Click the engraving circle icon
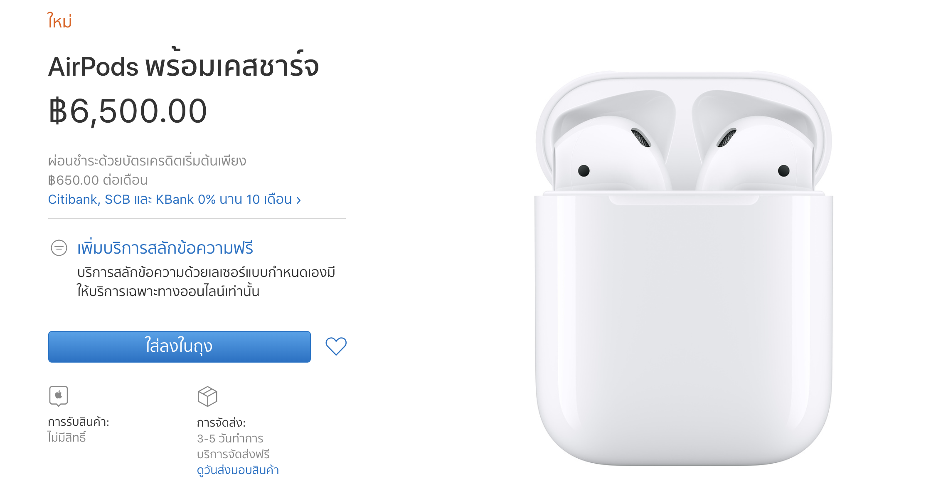This screenshot has width=926, height=494. point(59,248)
